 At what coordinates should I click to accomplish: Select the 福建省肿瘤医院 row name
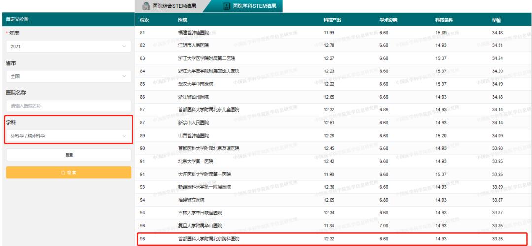[194, 33]
